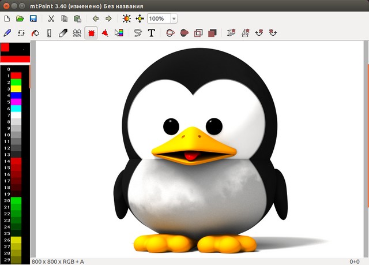Screen dimensions: 369x265
Task: Redo the action with right arrow
Action: pyautogui.click(x=108, y=18)
